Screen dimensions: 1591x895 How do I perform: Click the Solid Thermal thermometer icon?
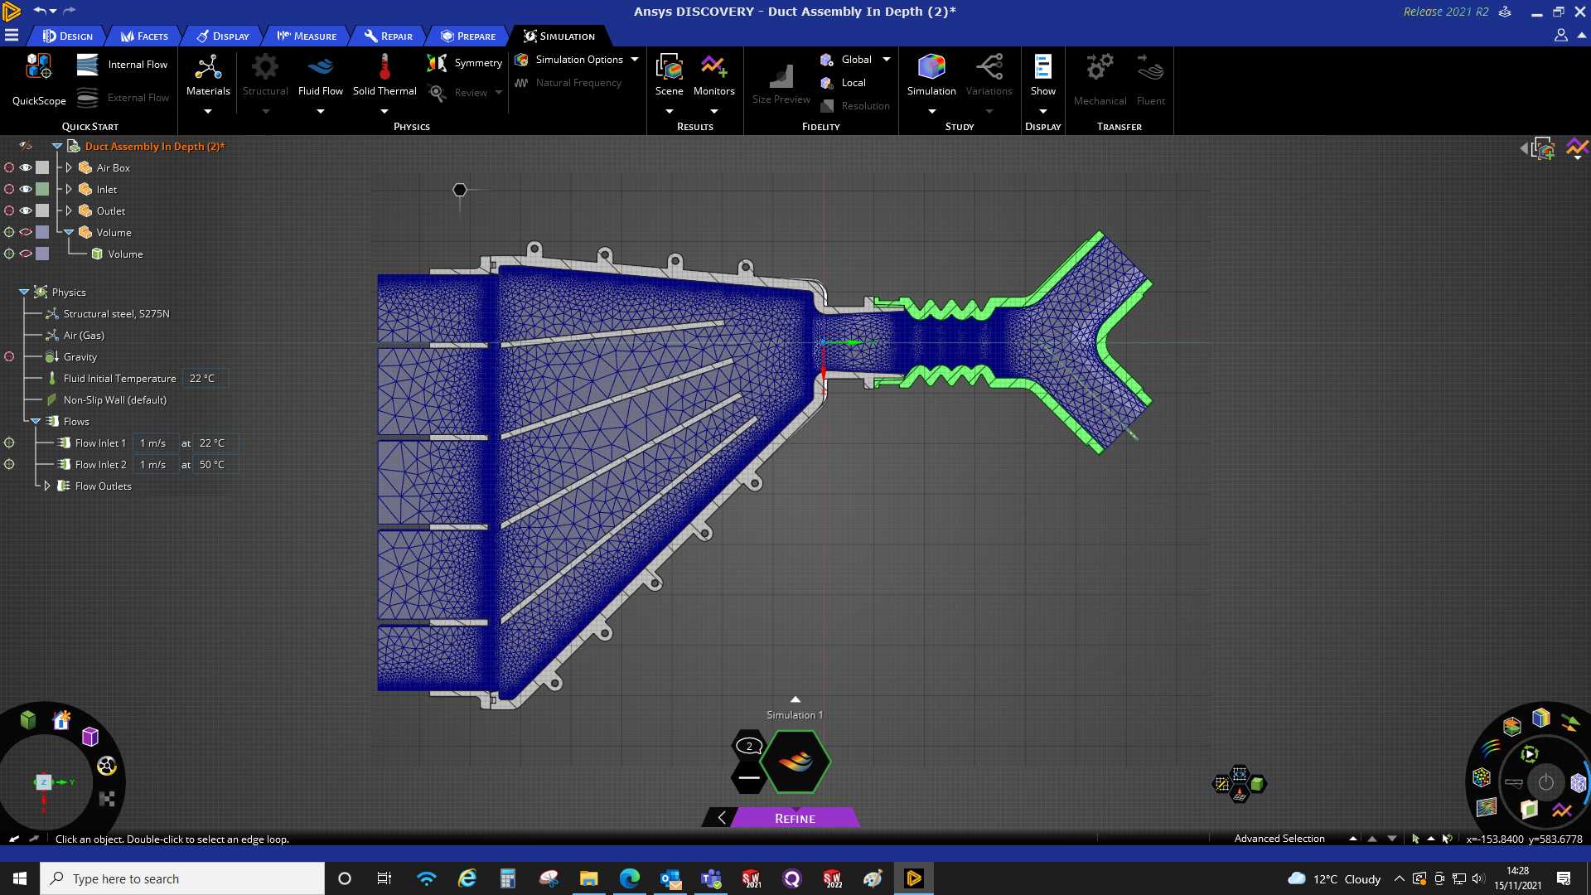[384, 67]
